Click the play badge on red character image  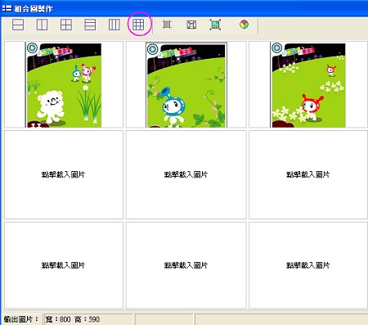tap(276, 48)
